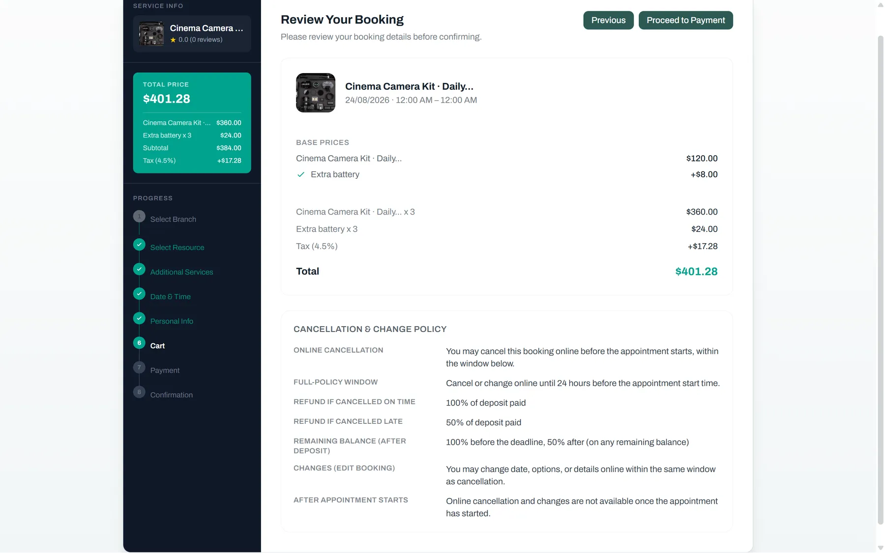This screenshot has width=885, height=553.
Task: Click the Previous button
Action: [608, 20]
